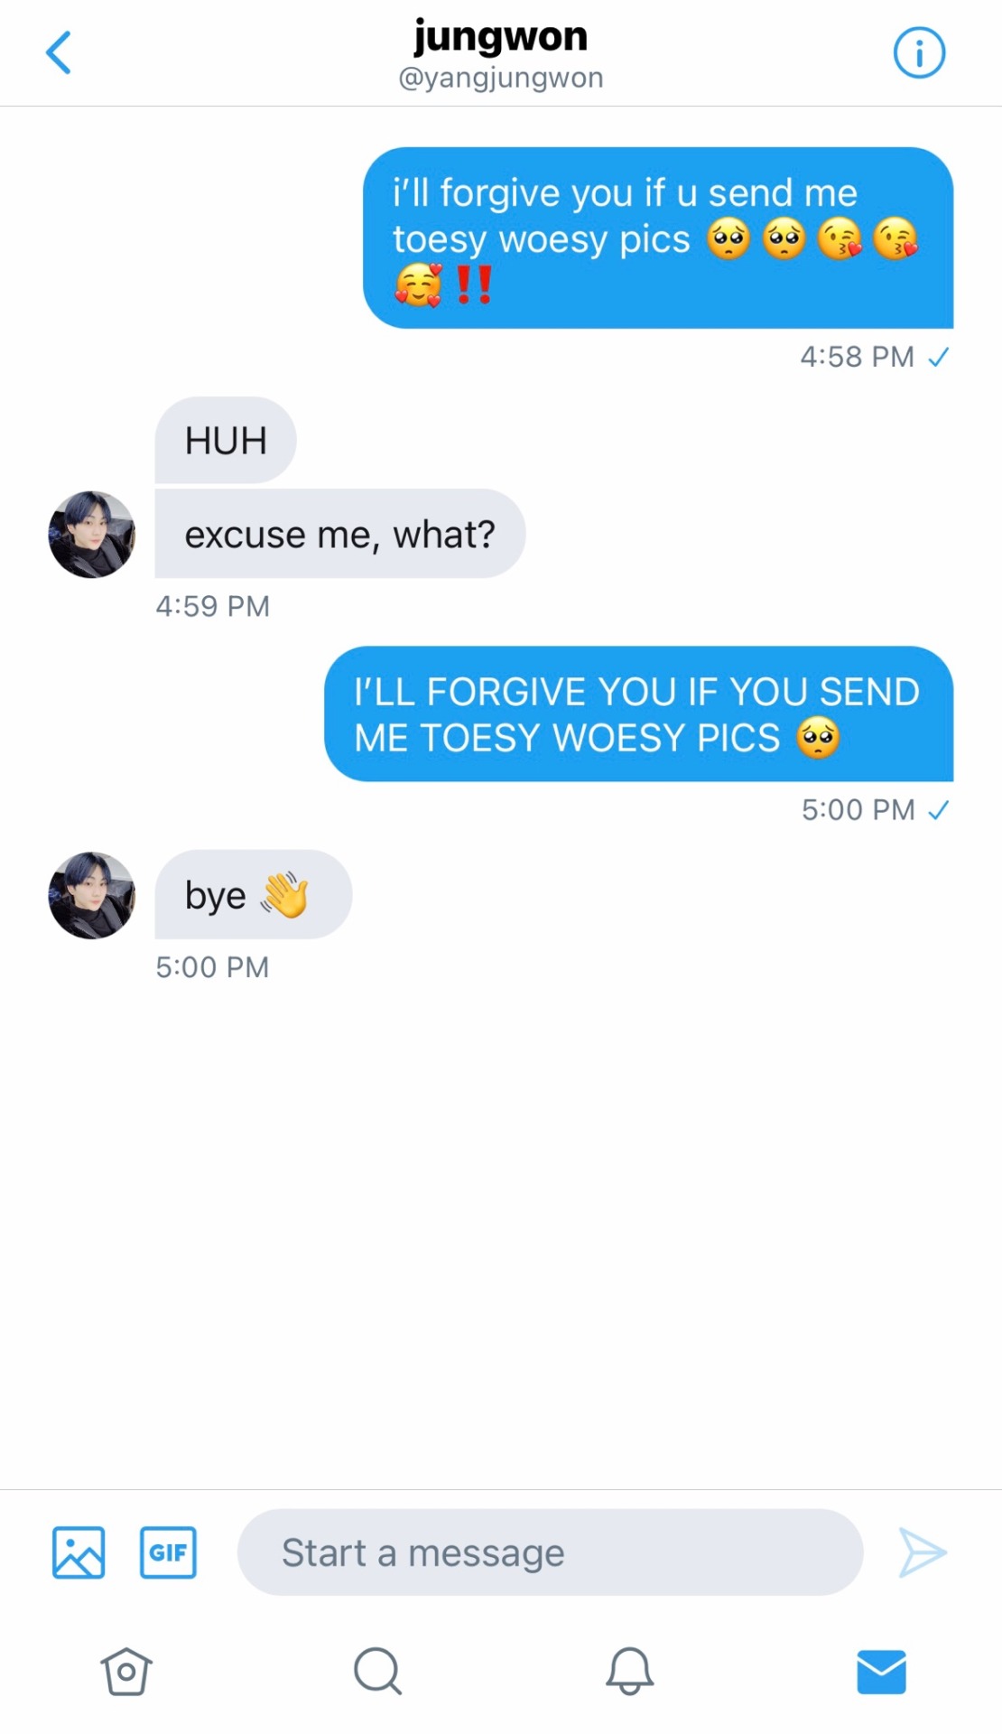Open conversation info with the circled i icon
Viewport: 1002px width, 1734px height.
click(919, 52)
